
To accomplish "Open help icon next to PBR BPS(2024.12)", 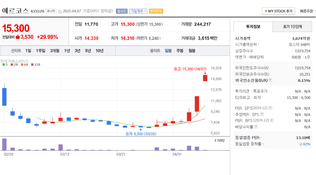I will 272,121.
